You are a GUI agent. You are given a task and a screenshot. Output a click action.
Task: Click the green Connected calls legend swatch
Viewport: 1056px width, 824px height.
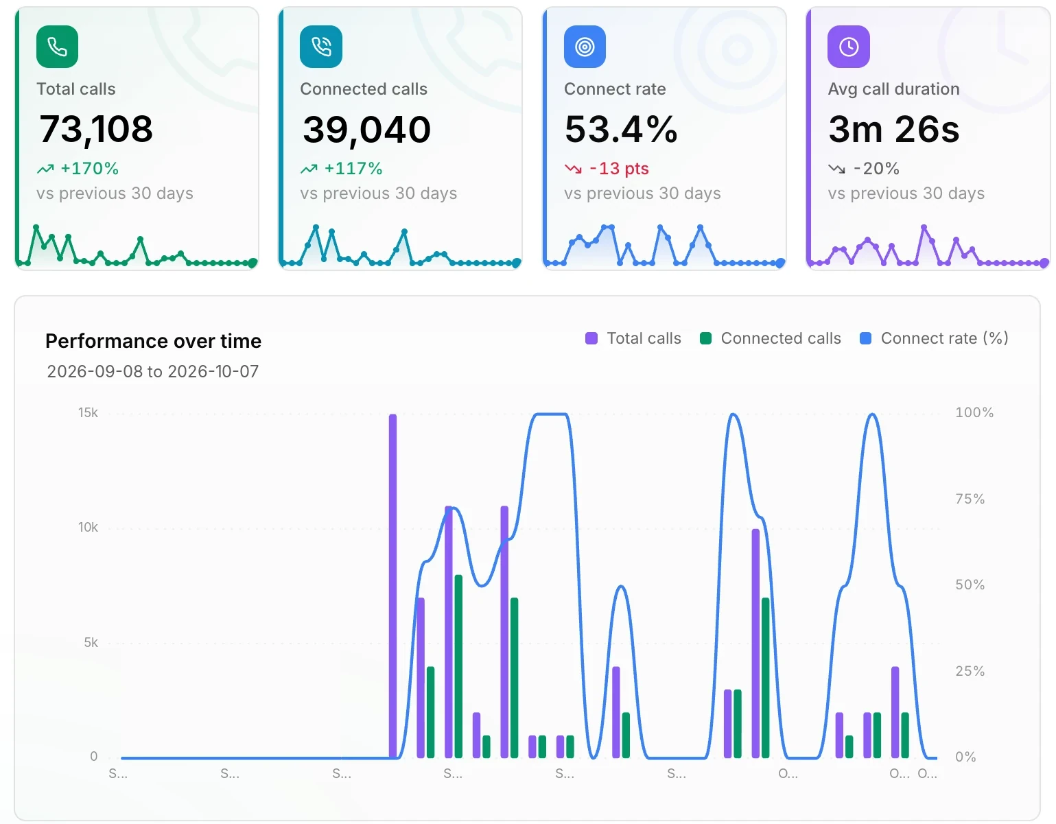(705, 338)
